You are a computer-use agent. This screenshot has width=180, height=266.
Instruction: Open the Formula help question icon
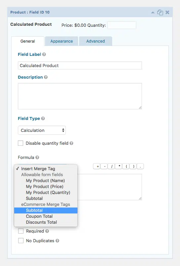(x=37, y=157)
